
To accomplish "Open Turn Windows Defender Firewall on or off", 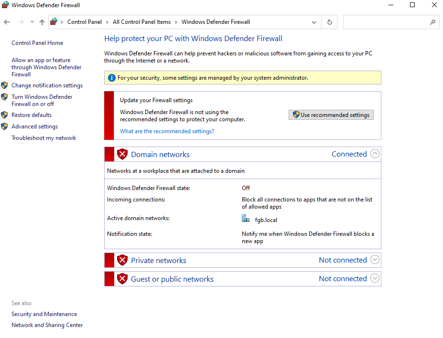I will [x=42, y=100].
